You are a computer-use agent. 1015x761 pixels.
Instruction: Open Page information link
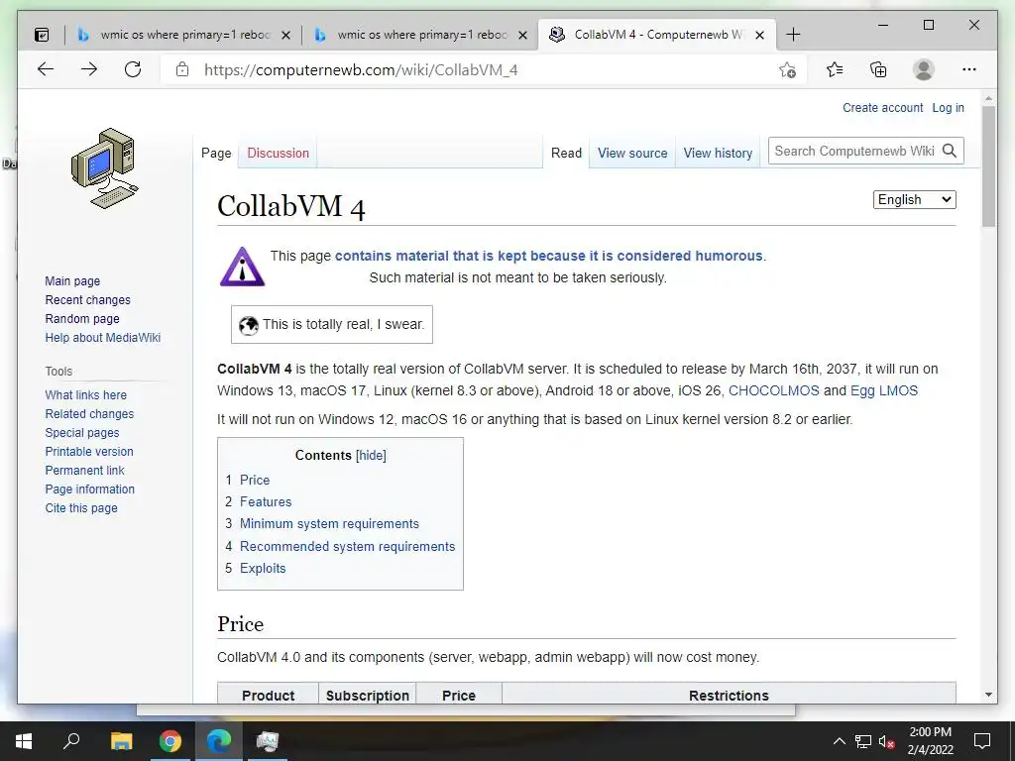click(89, 489)
